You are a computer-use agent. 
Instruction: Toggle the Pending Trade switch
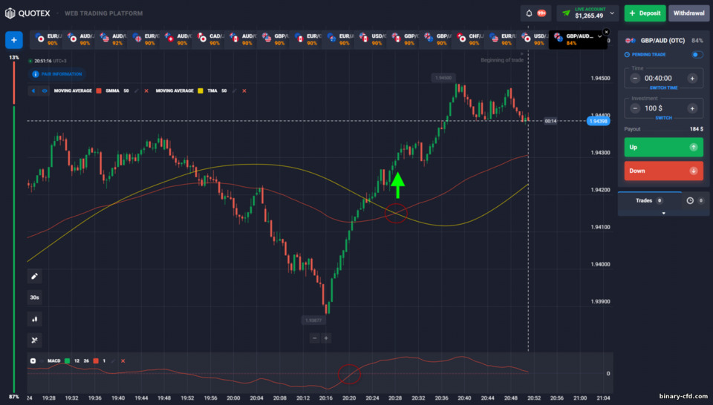pos(697,54)
